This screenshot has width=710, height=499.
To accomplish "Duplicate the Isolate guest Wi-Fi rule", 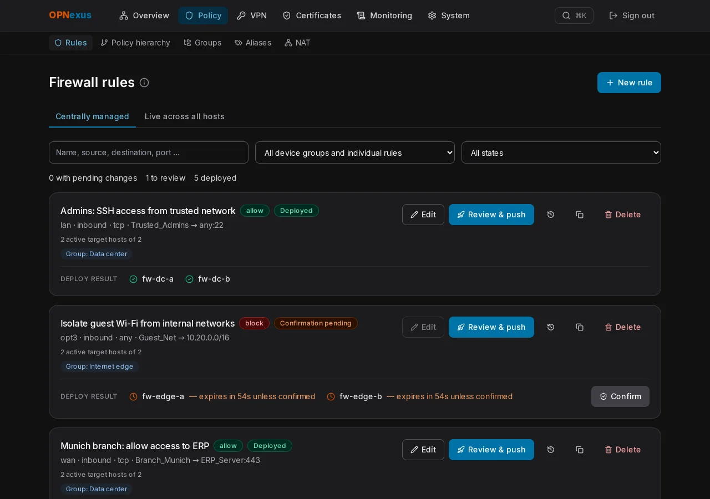I will pyautogui.click(x=580, y=327).
